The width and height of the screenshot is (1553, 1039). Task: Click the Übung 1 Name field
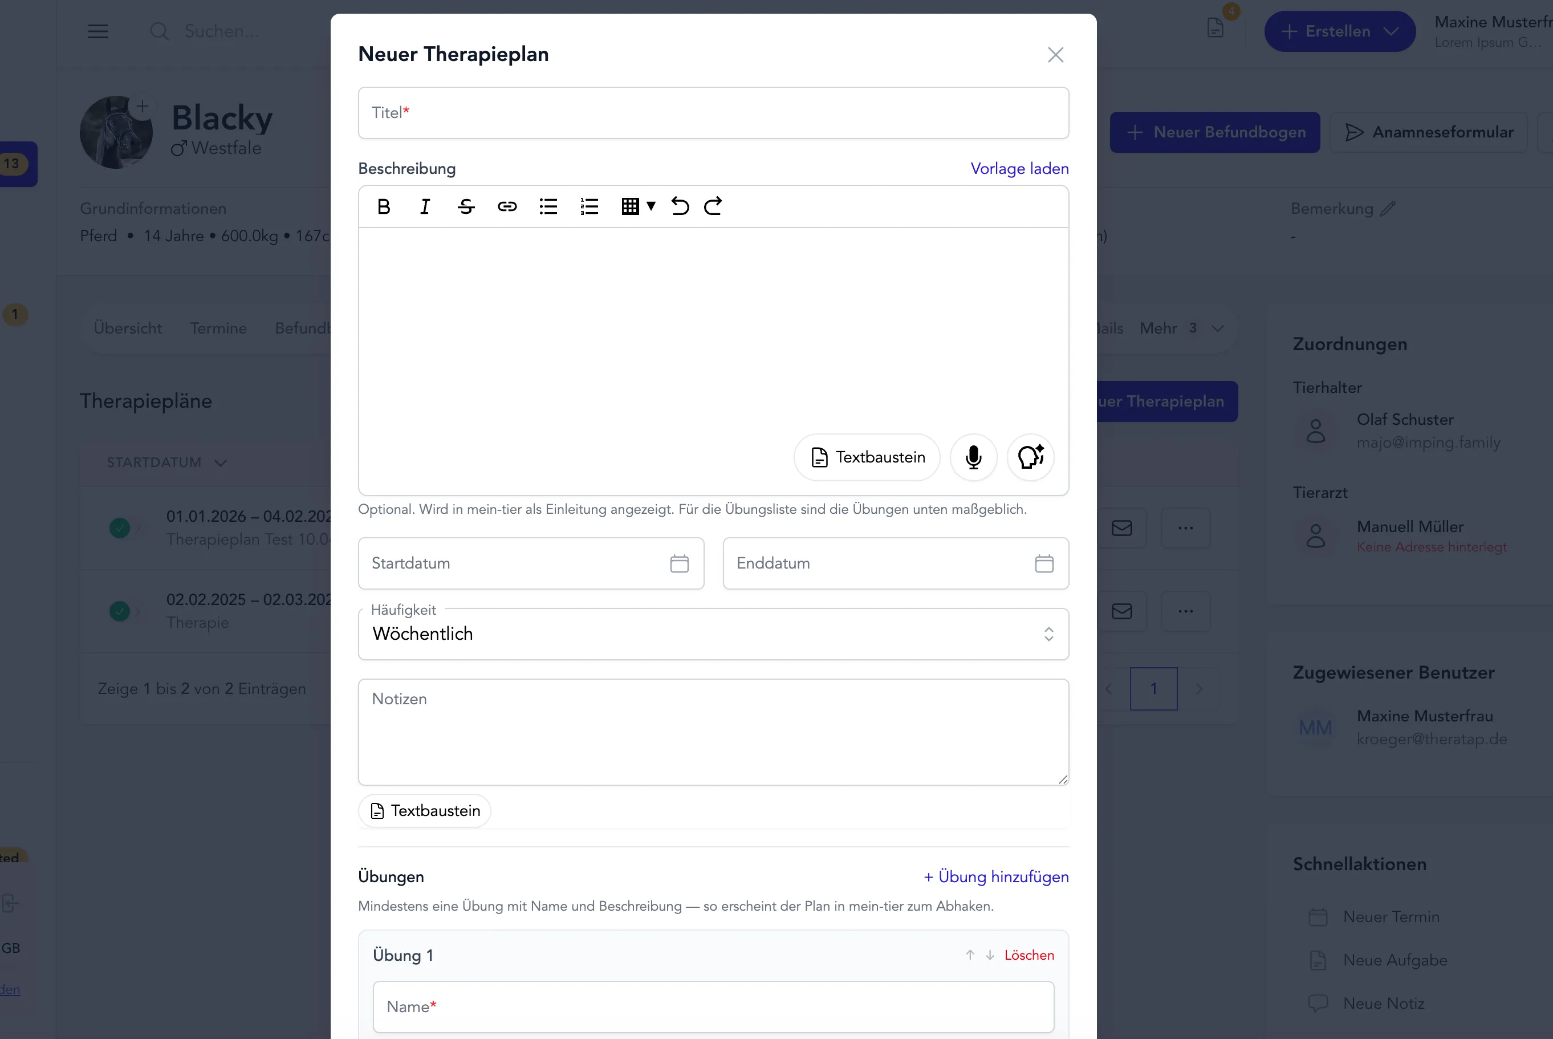[713, 1007]
